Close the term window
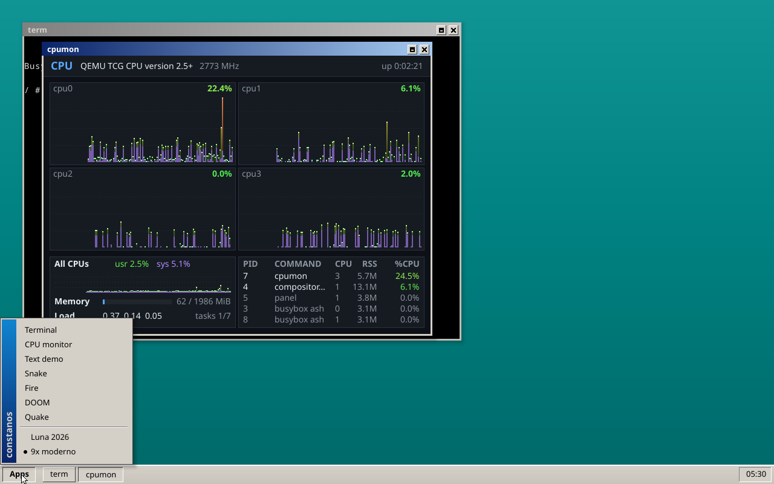 click(454, 30)
